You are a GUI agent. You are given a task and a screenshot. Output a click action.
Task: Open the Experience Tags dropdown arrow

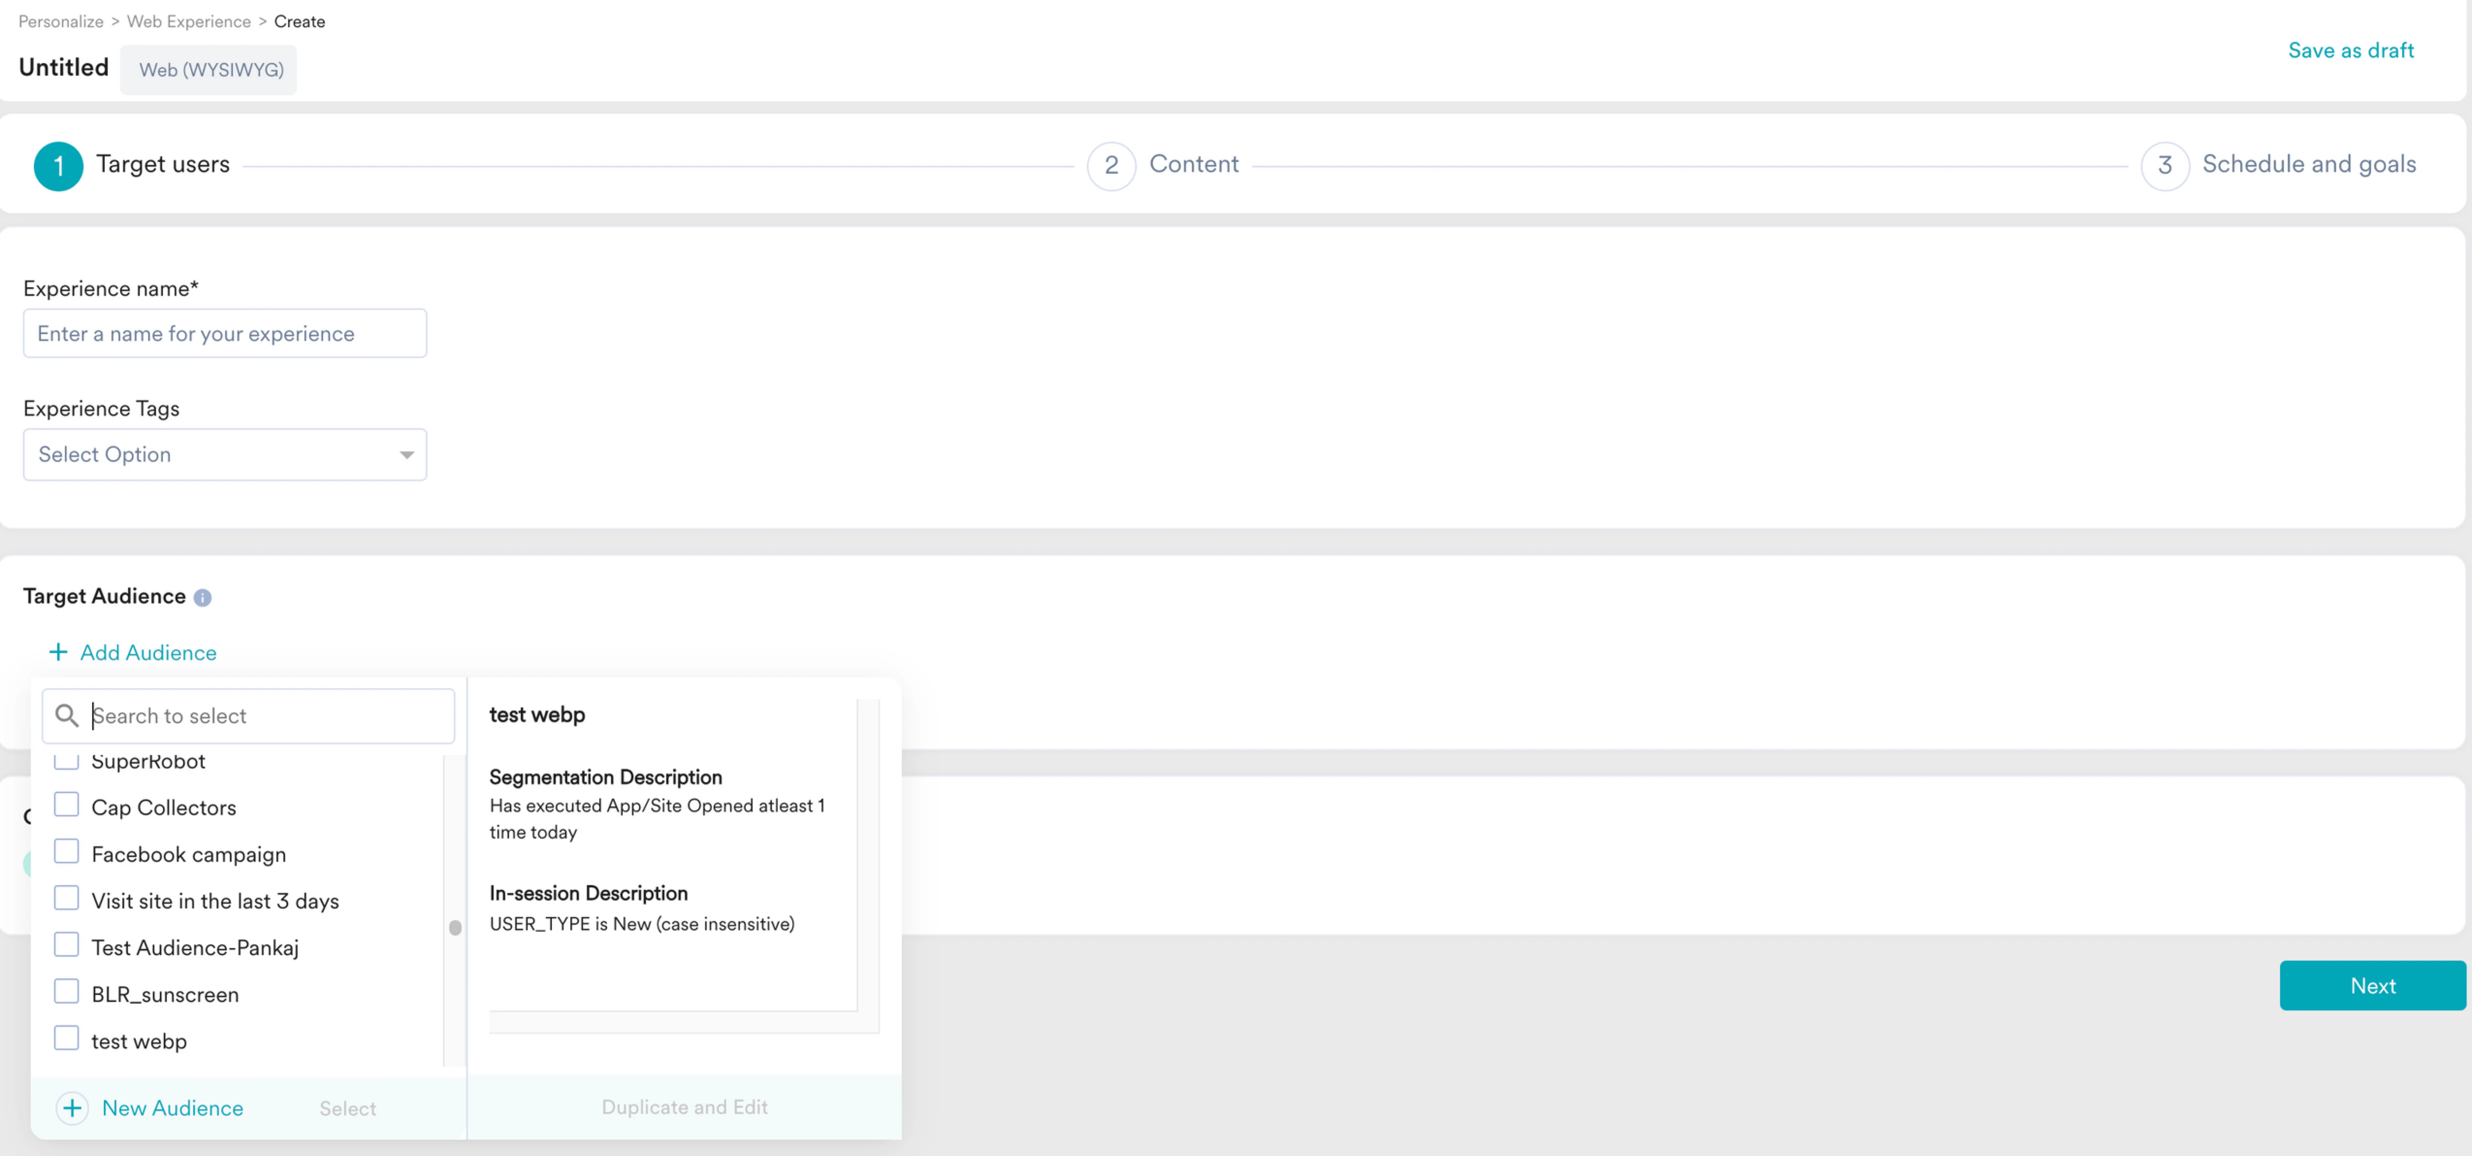point(407,455)
